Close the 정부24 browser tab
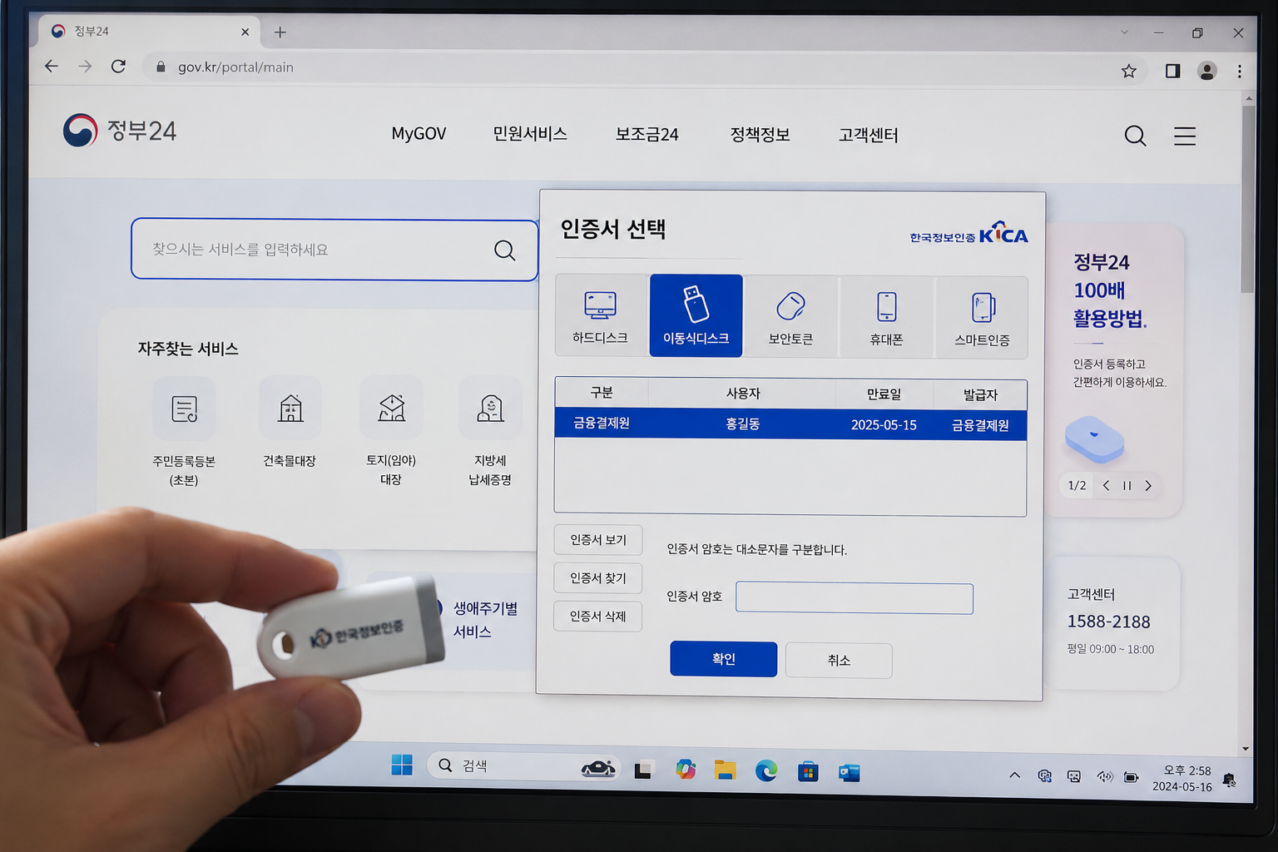Screen dimensions: 1278x852 (x=245, y=32)
